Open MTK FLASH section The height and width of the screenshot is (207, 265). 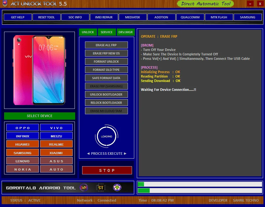(x=219, y=17)
